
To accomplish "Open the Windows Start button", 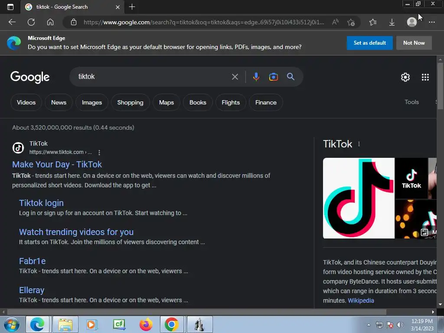I will pos(11,324).
